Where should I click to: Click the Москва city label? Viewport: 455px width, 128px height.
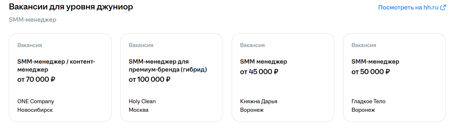tap(138, 110)
